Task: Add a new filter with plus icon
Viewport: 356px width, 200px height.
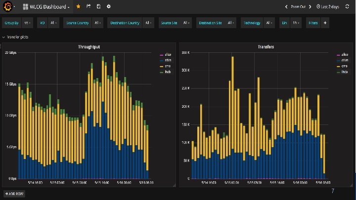Action: (325, 23)
